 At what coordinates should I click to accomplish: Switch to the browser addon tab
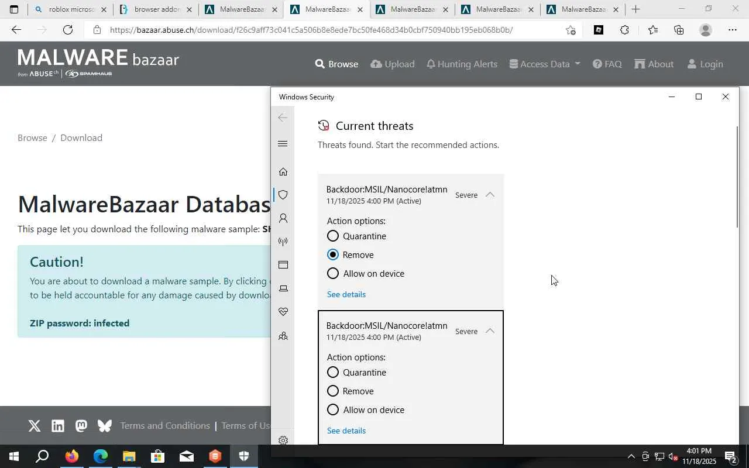(155, 9)
